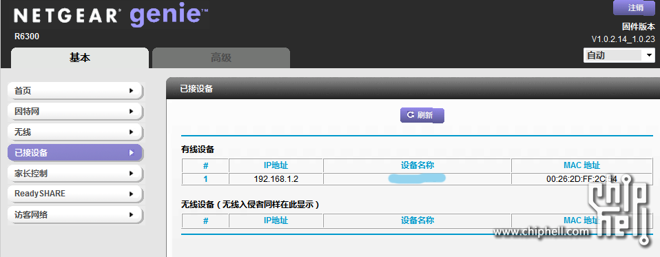
Task: Click the R6300 model label
Action: (x=27, y=37)
